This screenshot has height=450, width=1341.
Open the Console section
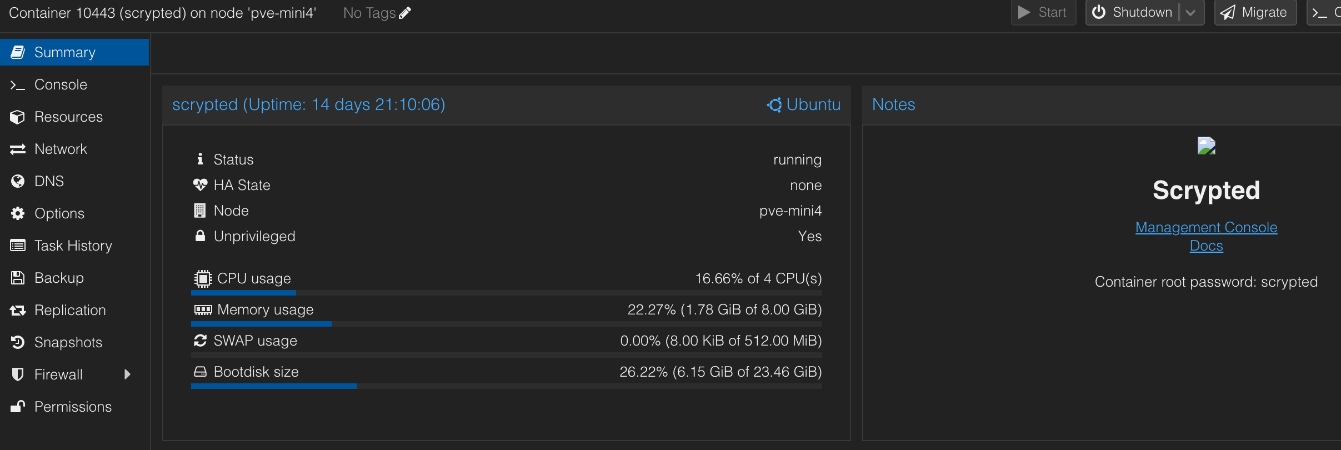pyautogui.click(x=74, y=84)
